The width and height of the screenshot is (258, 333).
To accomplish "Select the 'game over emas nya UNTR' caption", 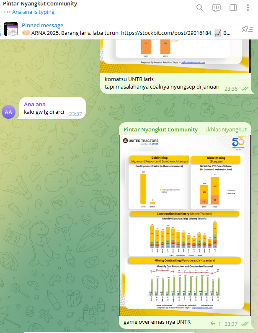I will click(157, 322).
